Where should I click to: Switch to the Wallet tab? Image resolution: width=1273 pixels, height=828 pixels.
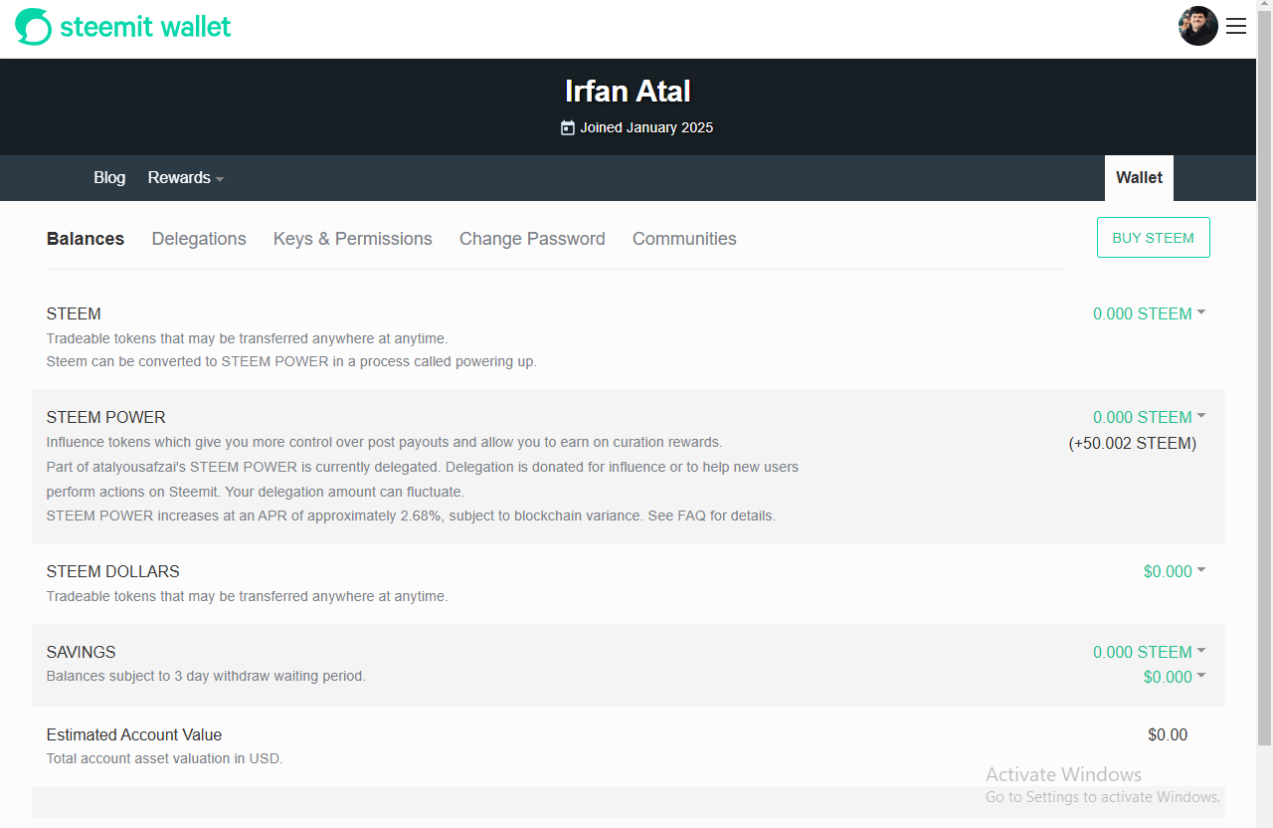click(1138, 177)
